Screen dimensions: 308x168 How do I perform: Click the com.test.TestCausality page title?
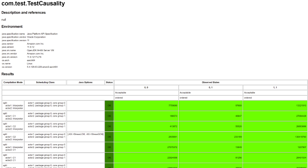33,4
